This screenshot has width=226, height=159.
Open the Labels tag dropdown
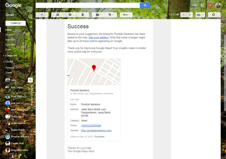111,15
